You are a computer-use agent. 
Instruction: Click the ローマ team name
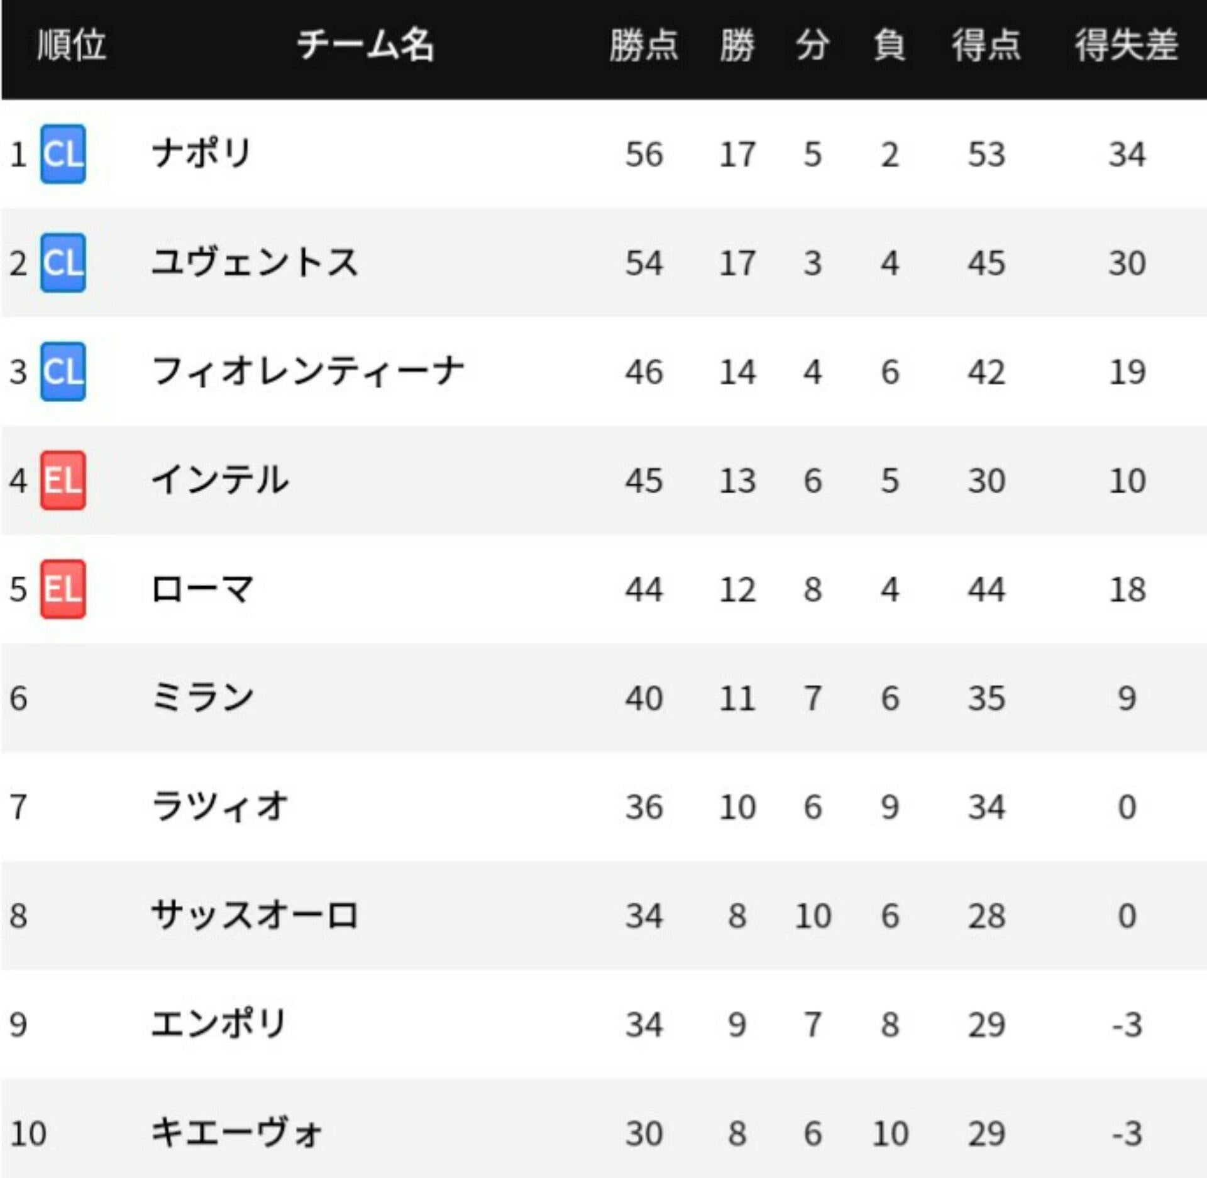pyautogui.click(x=202, y=589)
